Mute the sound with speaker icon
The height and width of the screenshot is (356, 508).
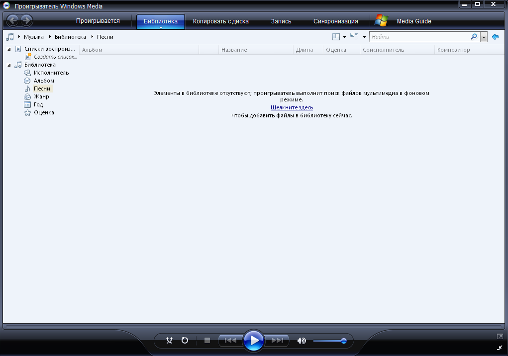pos(302,341)
